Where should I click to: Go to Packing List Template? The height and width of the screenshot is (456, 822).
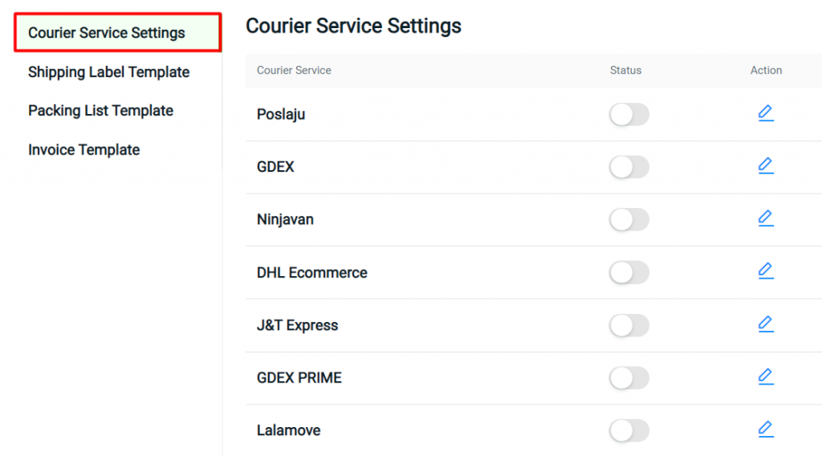point(100,111)
